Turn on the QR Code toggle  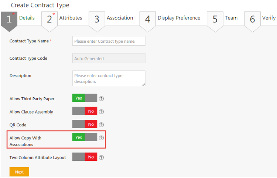tap(85, 125)
